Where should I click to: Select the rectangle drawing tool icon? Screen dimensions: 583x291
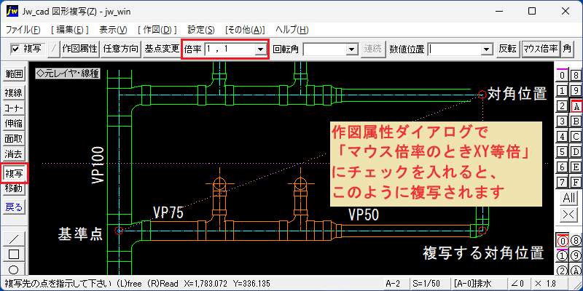point(13,255)
